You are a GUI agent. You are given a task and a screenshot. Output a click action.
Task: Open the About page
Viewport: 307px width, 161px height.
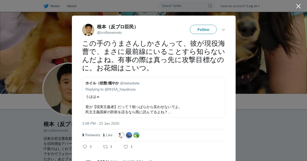pyautogui.click(x=71, y=6)
